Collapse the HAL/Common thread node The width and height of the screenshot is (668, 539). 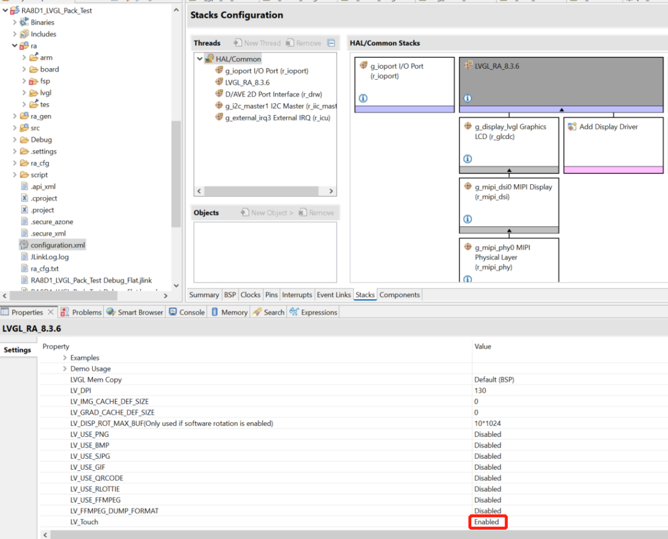(x=199, y=59)
